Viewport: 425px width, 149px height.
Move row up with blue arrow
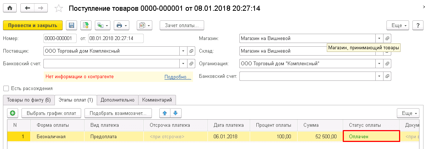pyautogui.click(x=165, y=113)
